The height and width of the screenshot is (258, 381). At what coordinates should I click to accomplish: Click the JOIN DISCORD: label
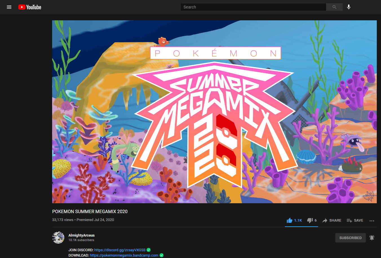(81, 250)
